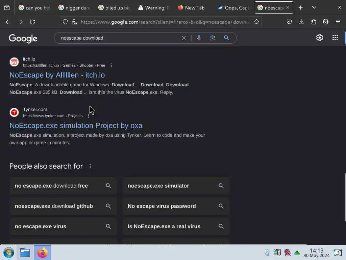Open the extensions puzzle icon
This screenshot has height=260, width=346.
[314, 22]
